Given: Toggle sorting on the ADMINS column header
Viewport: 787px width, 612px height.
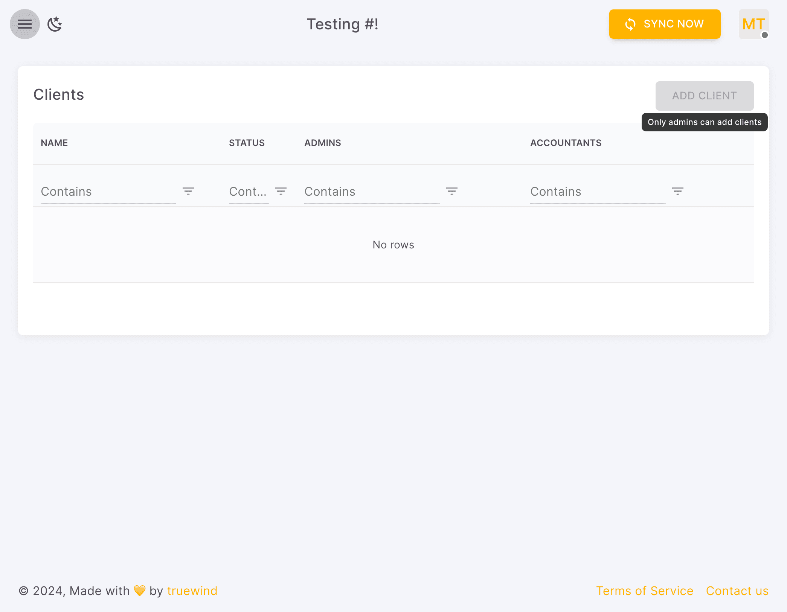Looking at the screenshot, I should click(x=322, y=143).
